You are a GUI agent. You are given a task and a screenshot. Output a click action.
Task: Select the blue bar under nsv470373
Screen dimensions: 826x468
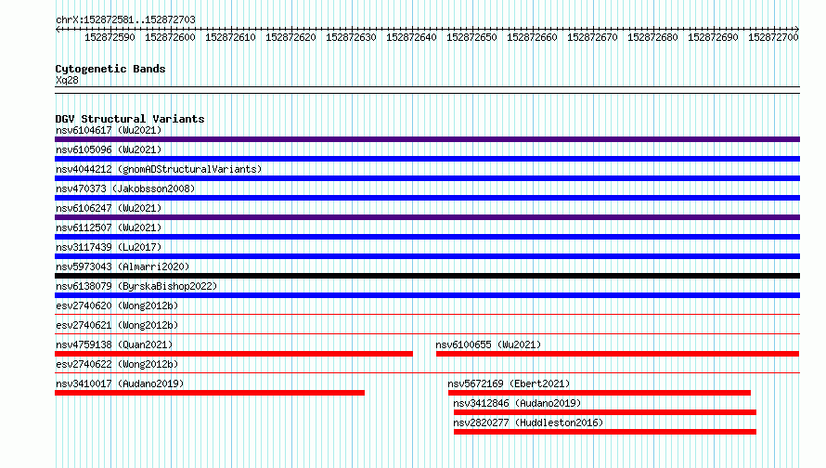[427, 198]
